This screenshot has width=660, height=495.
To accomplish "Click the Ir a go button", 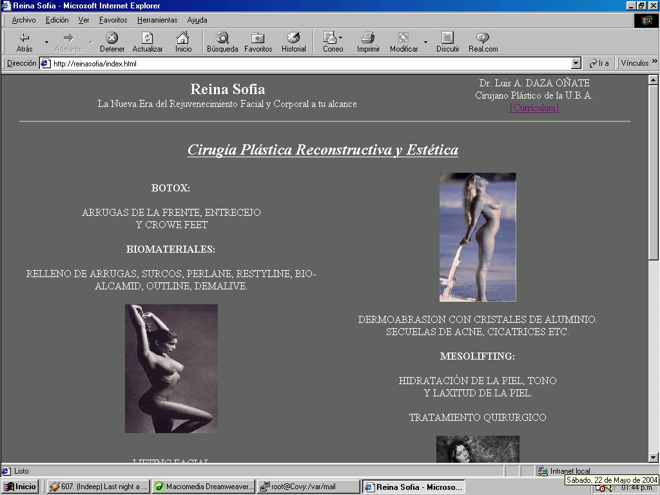I will tap(599, 63).
